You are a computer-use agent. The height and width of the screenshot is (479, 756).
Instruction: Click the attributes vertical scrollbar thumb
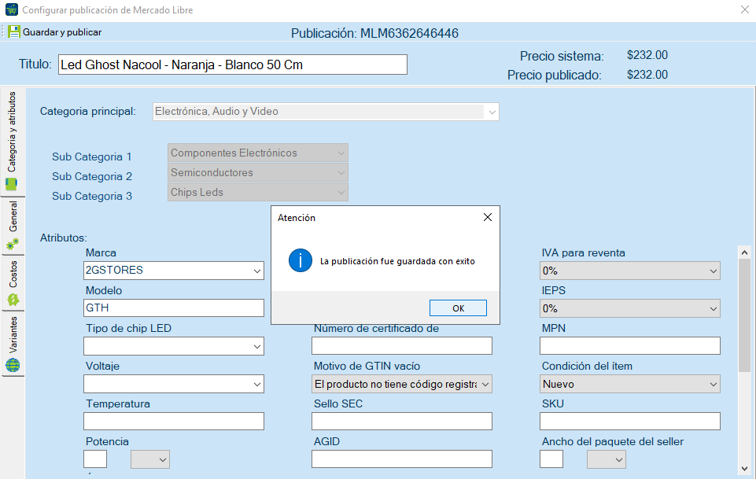(x=744, y=315)
